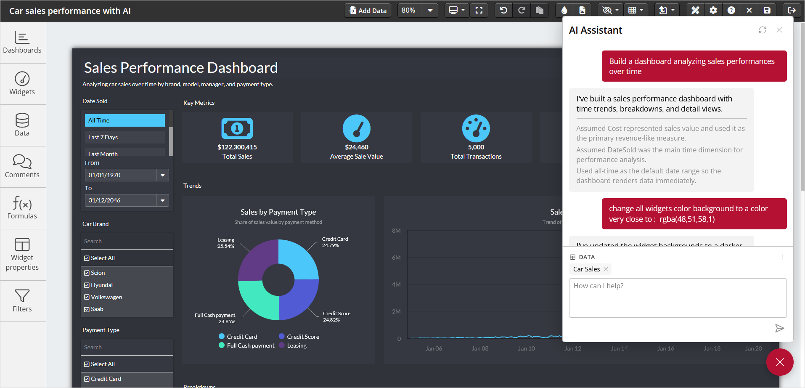
Task: Uncheck the Saab brand checkbox
Action: tap(87, 309)
